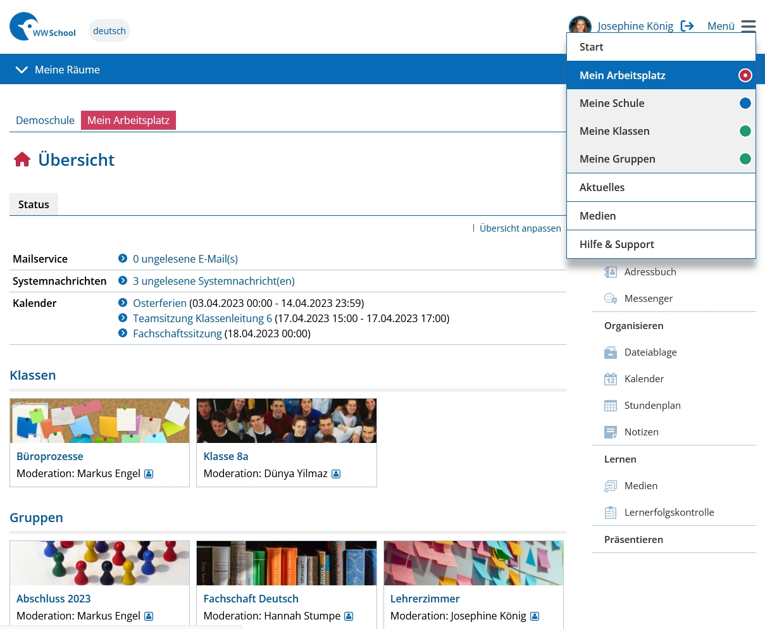
Task: Open the Messenger sidebar icon
Action: click(x=611, y=299)
